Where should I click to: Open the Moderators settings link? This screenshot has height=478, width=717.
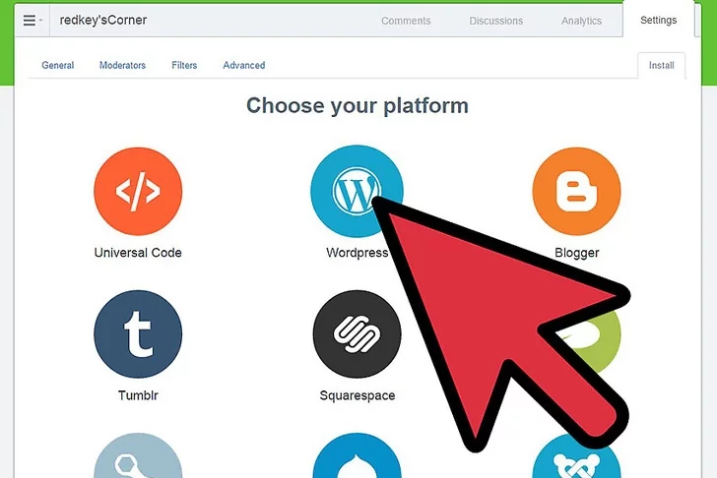[x=122, y=65]
